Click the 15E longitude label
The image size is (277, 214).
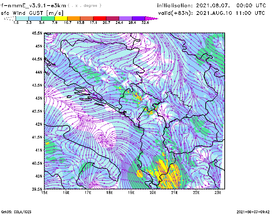(x=44, y=193)
